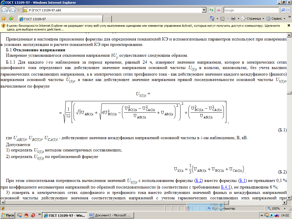Click the language flag tray icon
The image size is (292, 219).
[x=277, y=216]
